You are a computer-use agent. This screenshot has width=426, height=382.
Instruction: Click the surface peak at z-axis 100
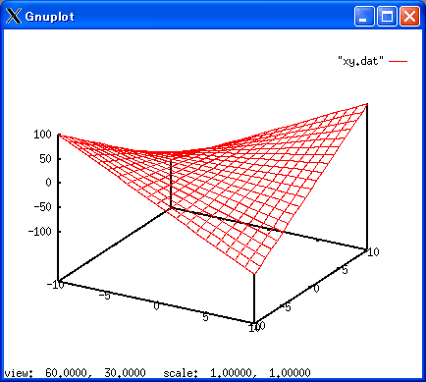(x=59, y=135)
